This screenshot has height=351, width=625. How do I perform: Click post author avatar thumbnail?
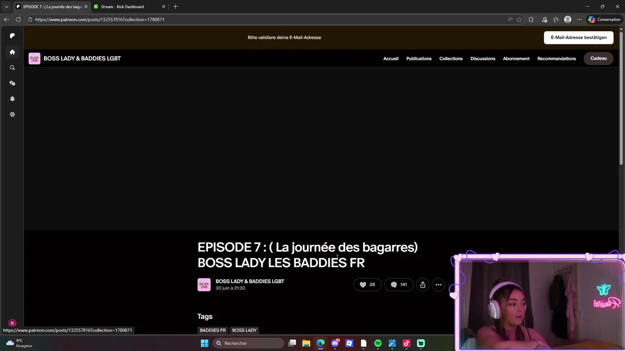pyautogui.click(x=204, y=285)
